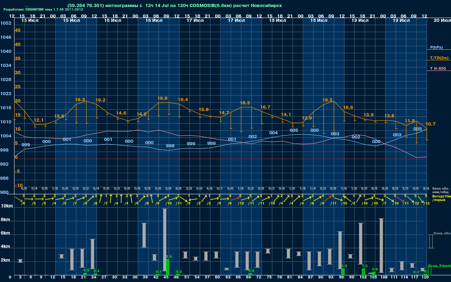Click the 16.6 temperature value

[x=348, y=108]
